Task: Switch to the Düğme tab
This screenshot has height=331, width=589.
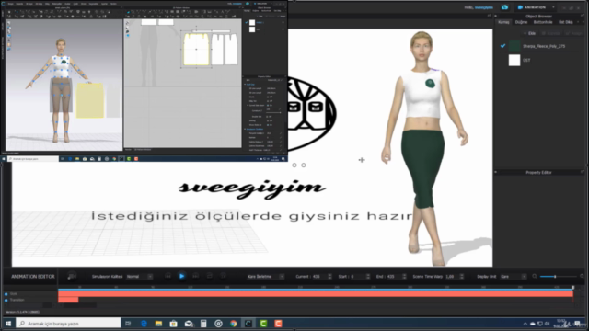Action: [521, 22]
